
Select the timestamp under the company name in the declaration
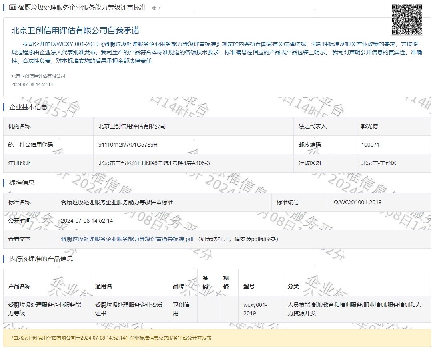[32, 84]
